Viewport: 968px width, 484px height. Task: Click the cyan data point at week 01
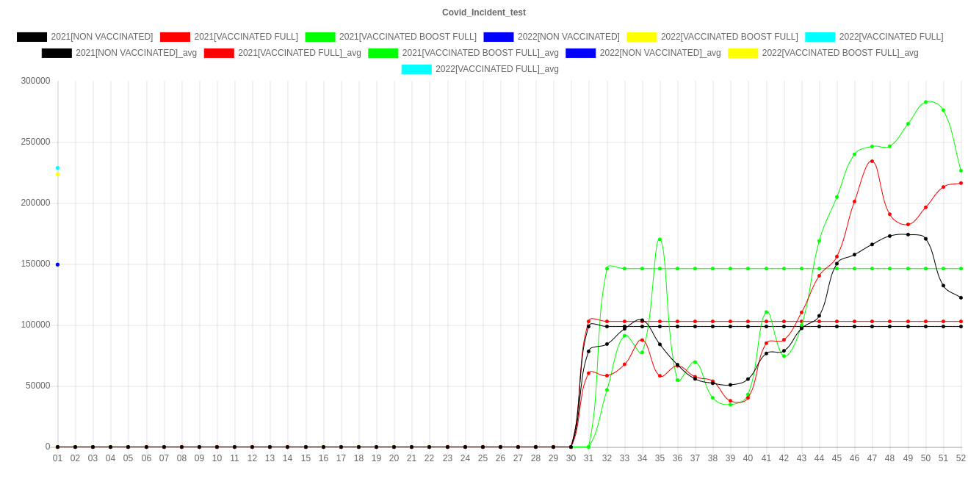coord(57,168)
